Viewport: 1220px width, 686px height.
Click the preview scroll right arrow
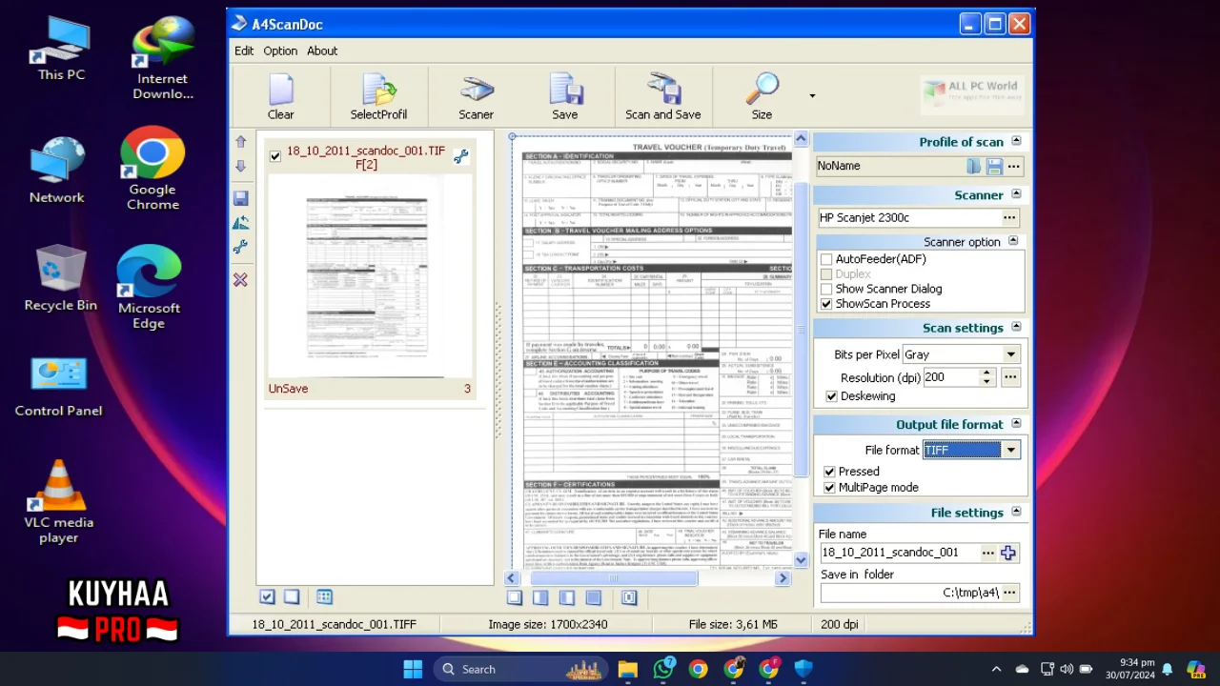[783, 577]
